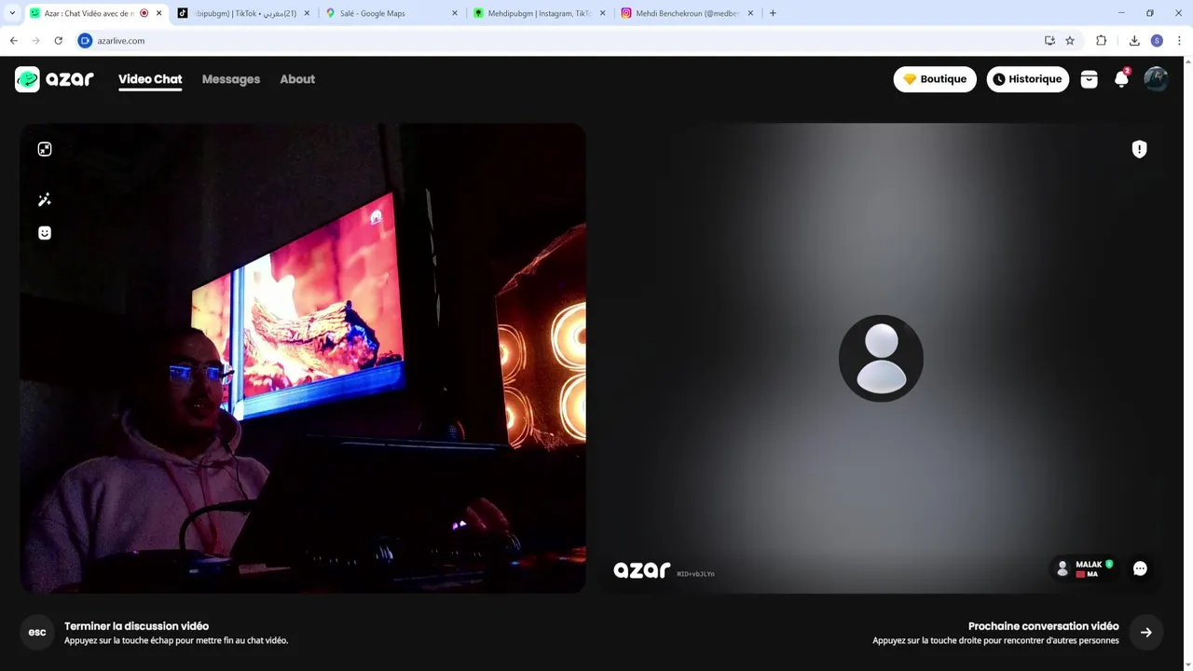Screen dimensions: 1193x671
Task: Open the face sticker filter icon
Action: tap(45, 233)
